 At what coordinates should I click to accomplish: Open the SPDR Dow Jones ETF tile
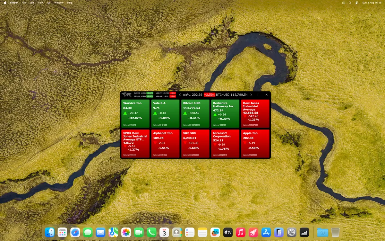point(135,144)
